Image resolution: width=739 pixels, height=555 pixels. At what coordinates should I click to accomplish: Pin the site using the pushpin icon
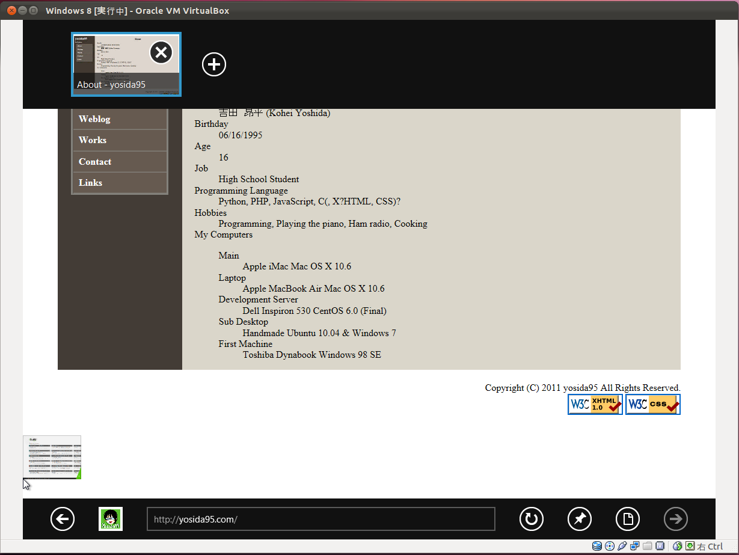pyautogui.click(x=580, y=519)
